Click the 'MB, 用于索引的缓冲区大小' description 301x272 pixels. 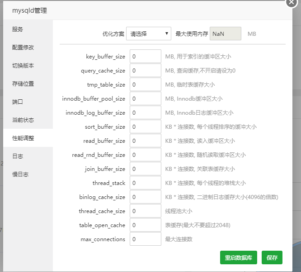pos(198,56)
